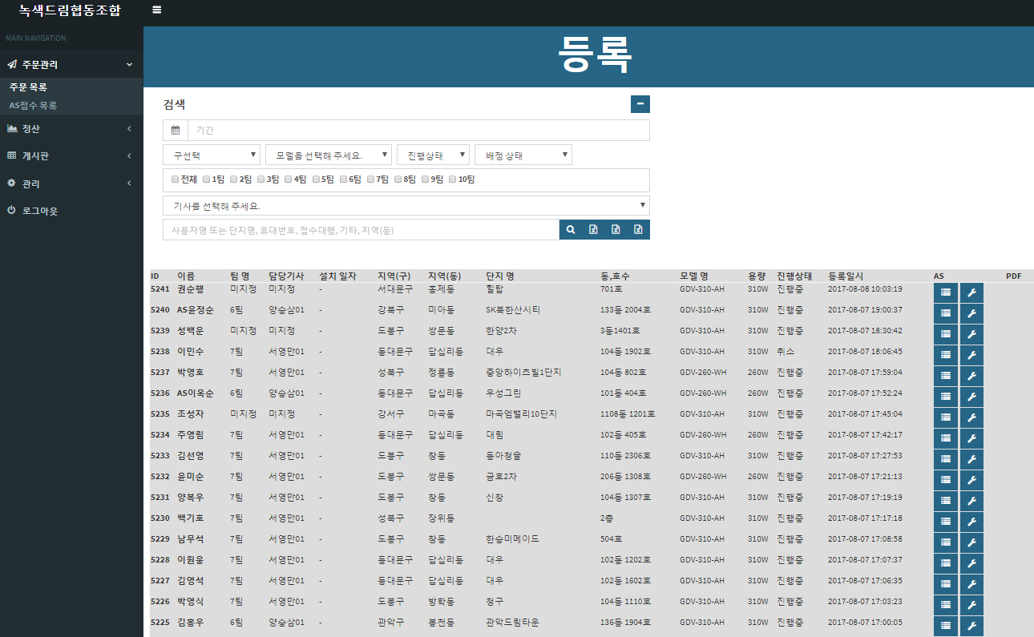Open the calendar icon for 기간
Image resolution: width=1034 pixels, height=637 pixels.
click(176, 130)
